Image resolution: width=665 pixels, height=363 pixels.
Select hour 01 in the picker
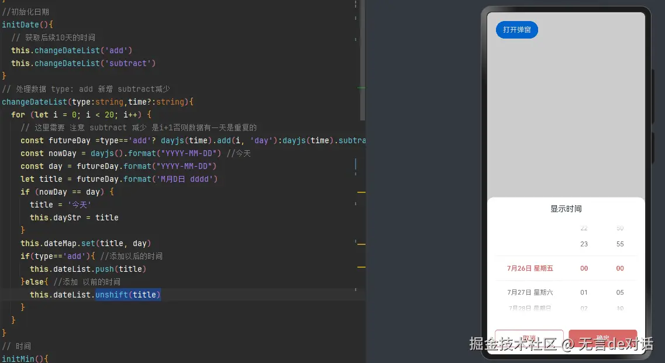pyautogui.click(x=584, y=292)
